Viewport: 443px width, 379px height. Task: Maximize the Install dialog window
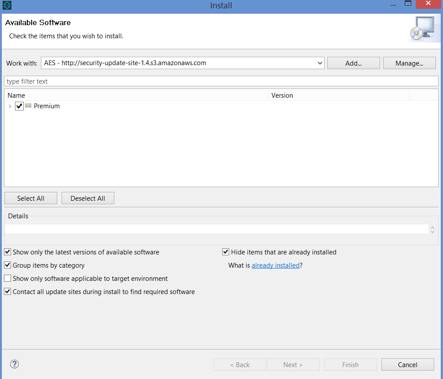tap(408, 4)
